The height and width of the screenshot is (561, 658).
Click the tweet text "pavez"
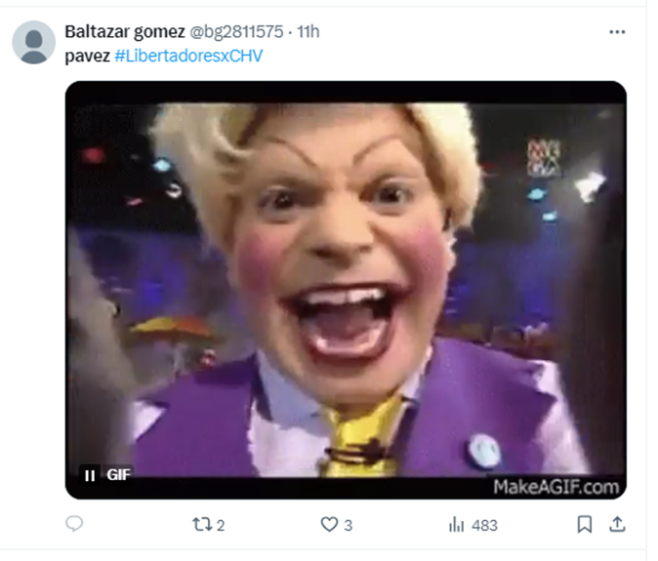[87, 56]
